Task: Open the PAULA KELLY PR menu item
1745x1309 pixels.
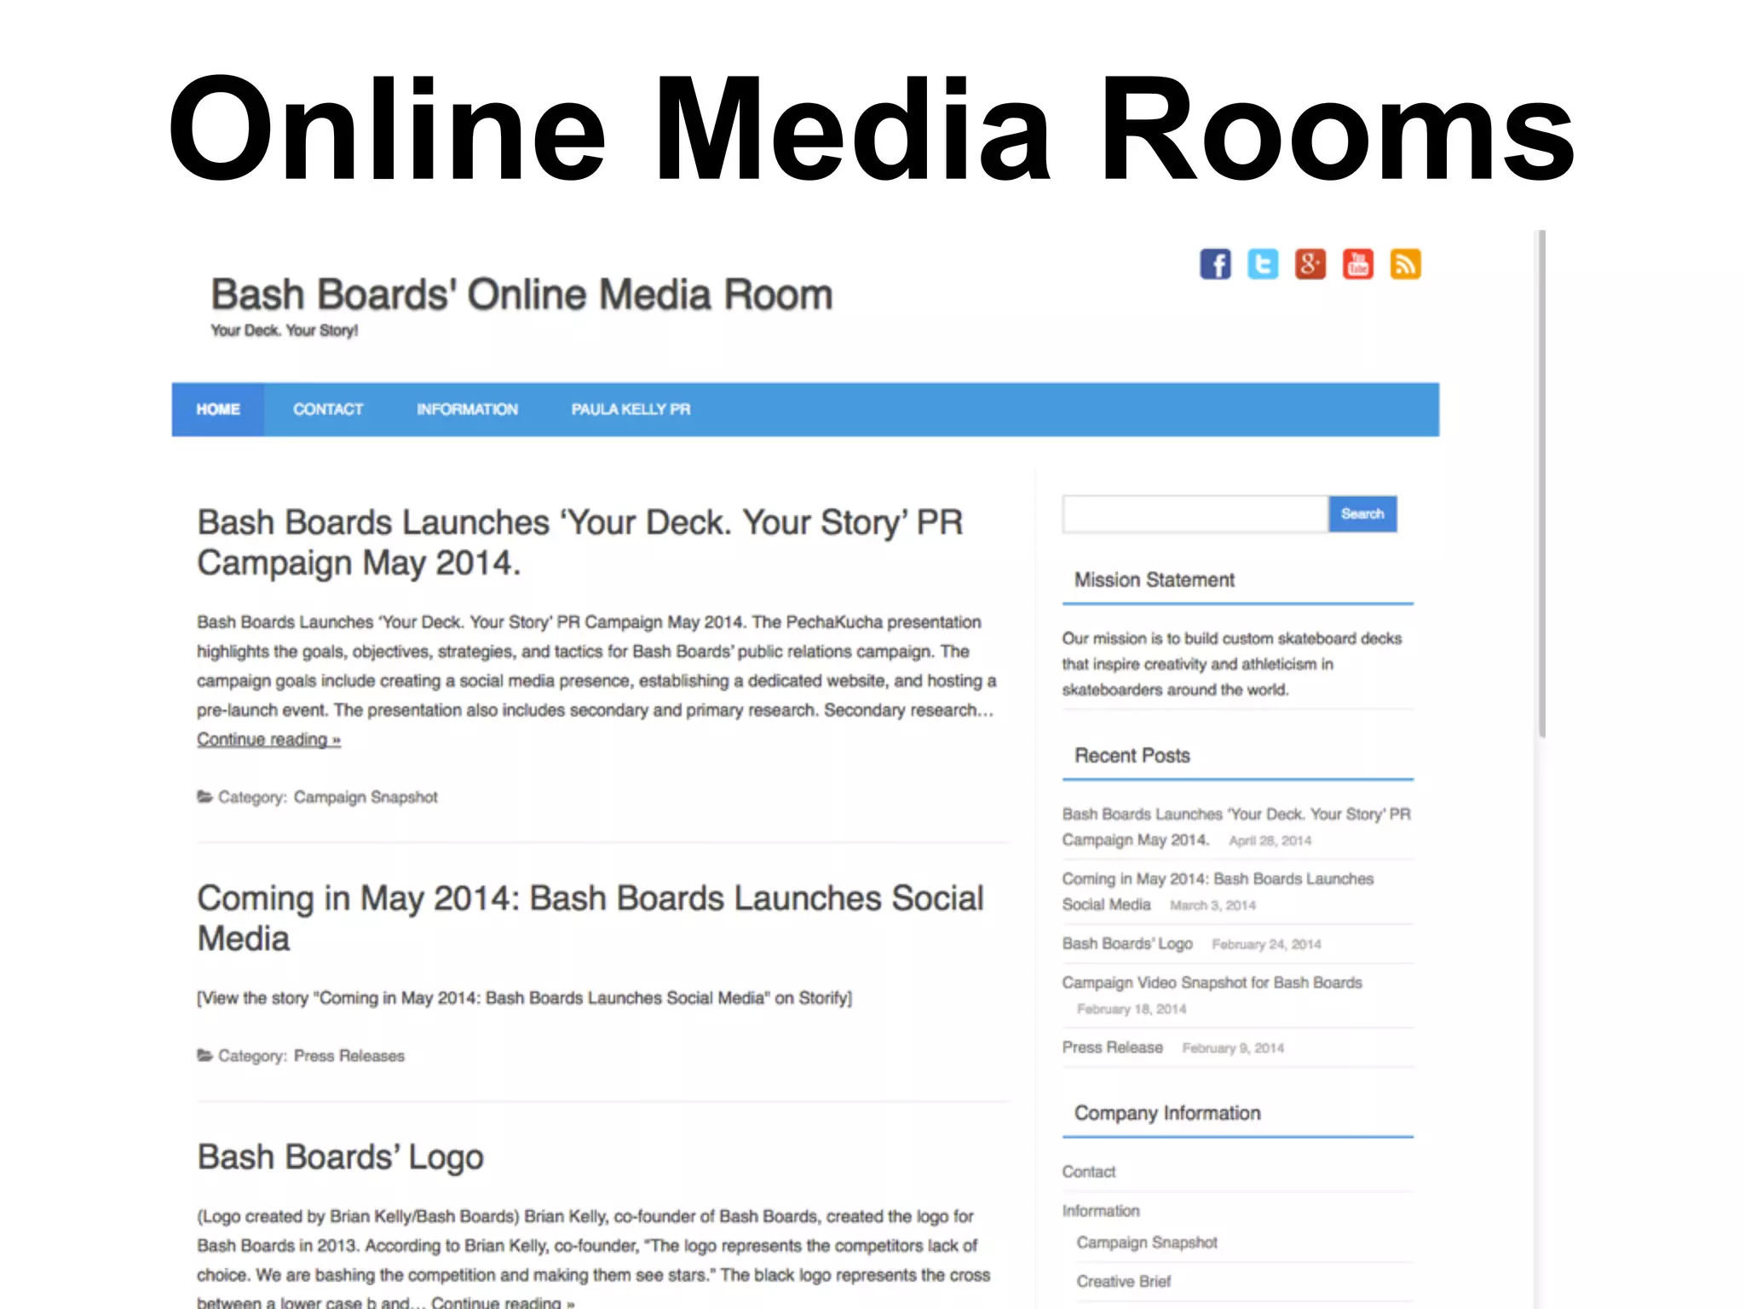Action: [631, 410]
